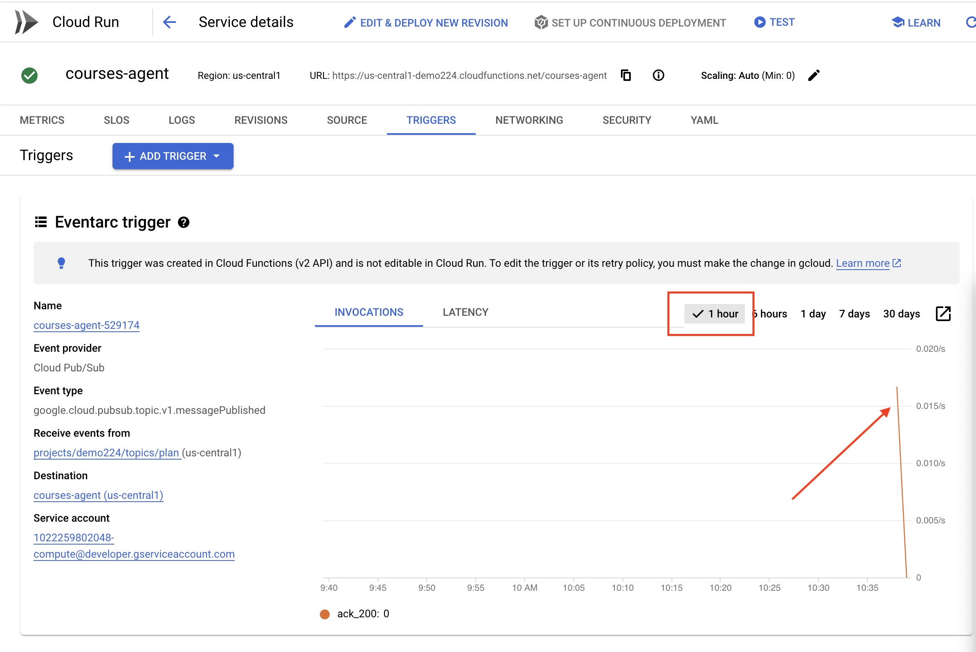Click the Cloud Run home icon
Viewport: 976px width, 652px height.
[26, 22]
